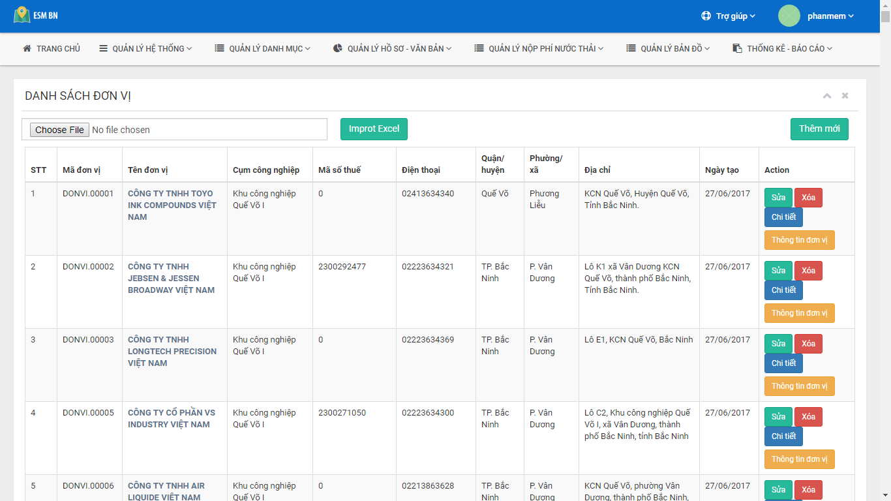Click Sửa for DONVI.00001
891x501 pixels.
pyautogui.click(x=778, y=198)
